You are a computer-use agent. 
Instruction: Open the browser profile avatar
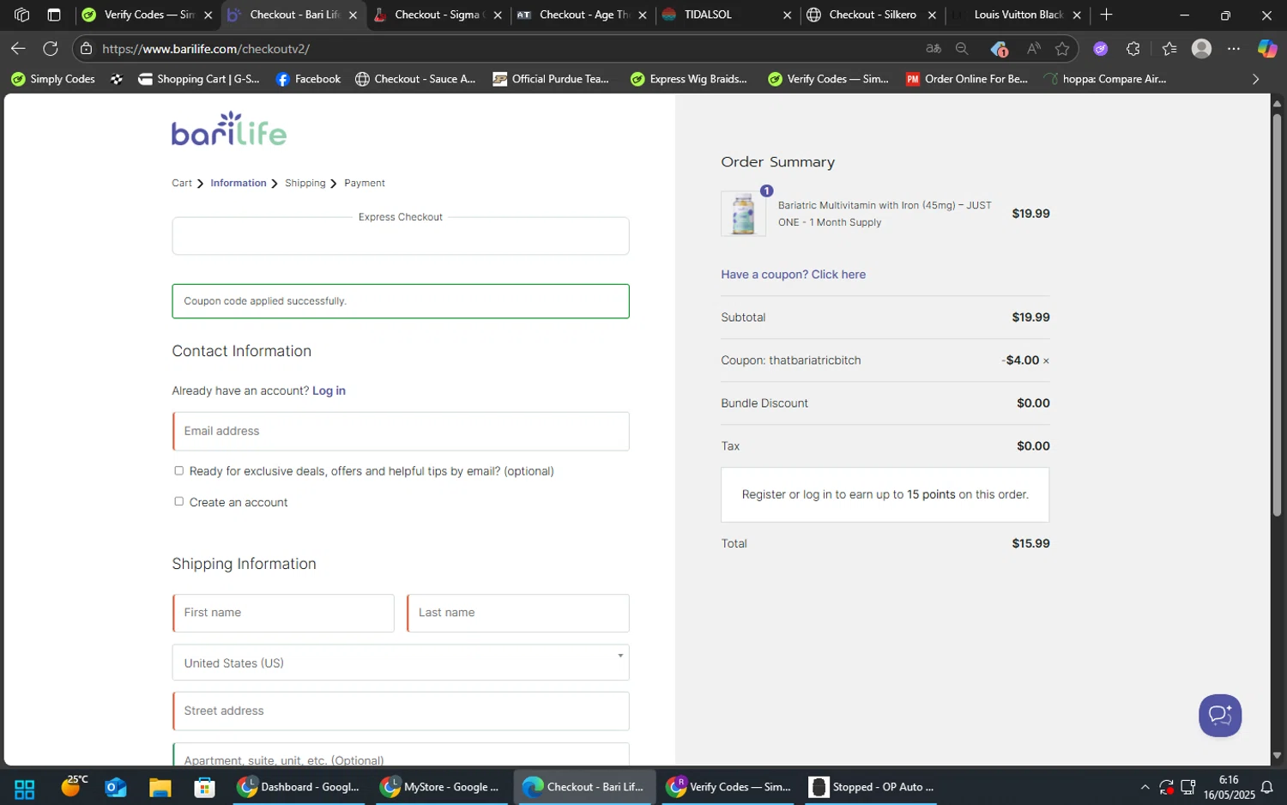tap(1201, 49)
